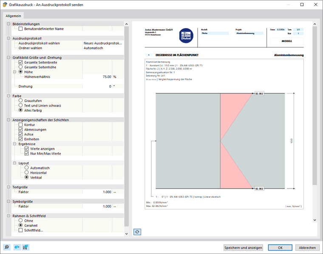Open Ausdruckprotokoll wählen dropdown value
Screen dimensions: 323x254
pos(103,43)
